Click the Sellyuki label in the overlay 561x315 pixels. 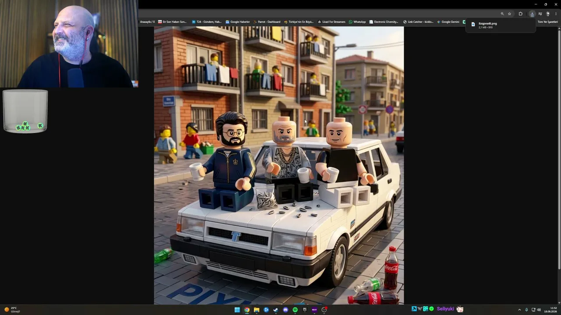pos(445,309)
